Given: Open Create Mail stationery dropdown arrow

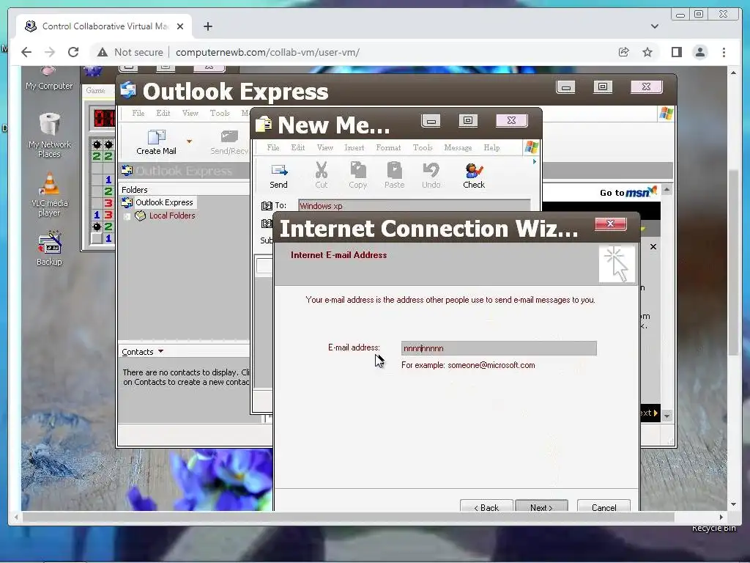Looking at the screenshot, I should pos(190,141).
